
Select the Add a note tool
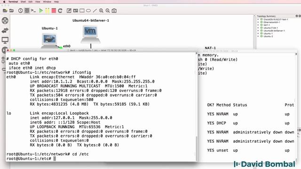(69, 10)
